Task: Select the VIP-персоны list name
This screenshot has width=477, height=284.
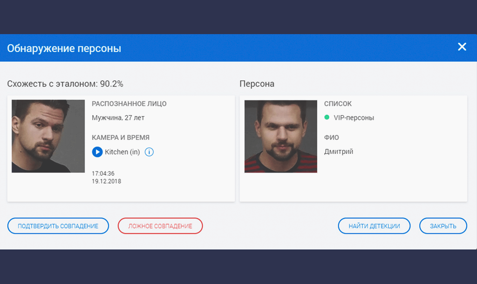Action: pos(354,118)
